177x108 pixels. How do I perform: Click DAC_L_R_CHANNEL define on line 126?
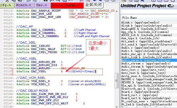click(45, 36)
